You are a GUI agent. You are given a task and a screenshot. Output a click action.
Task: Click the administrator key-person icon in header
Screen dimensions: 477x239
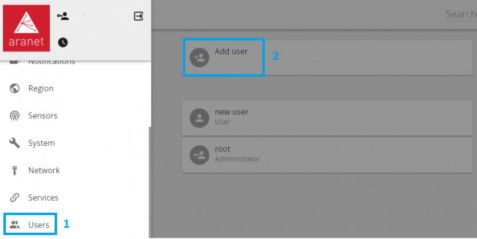coord(63,16)
